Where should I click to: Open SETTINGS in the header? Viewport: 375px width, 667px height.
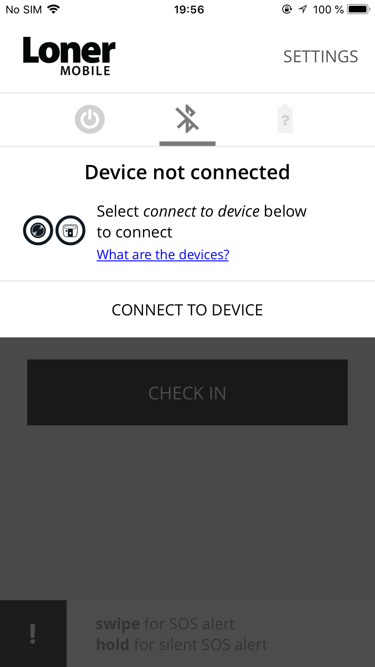[321, 57]
